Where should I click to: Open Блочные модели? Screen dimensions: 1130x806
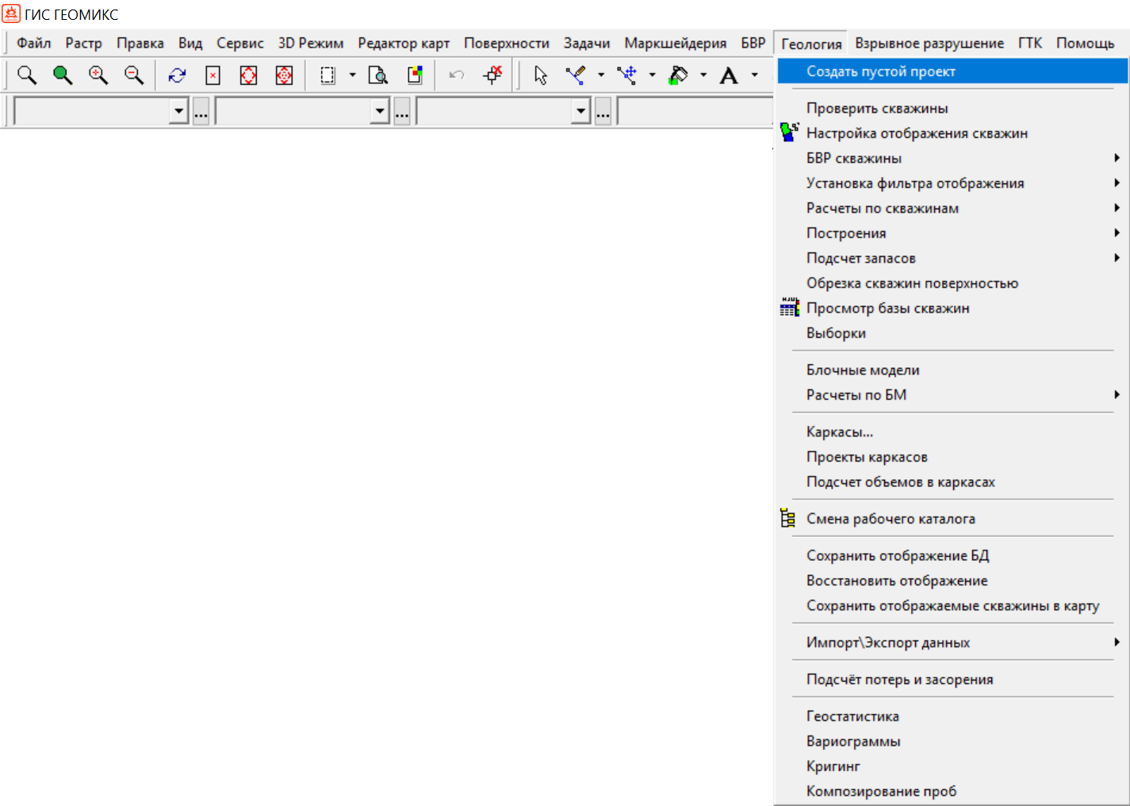click(952, 370)
